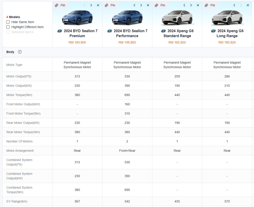Screen dimensions: 254x207
Task: Move Sealion 7 Performance column left
Action: (x=134, y=5)
